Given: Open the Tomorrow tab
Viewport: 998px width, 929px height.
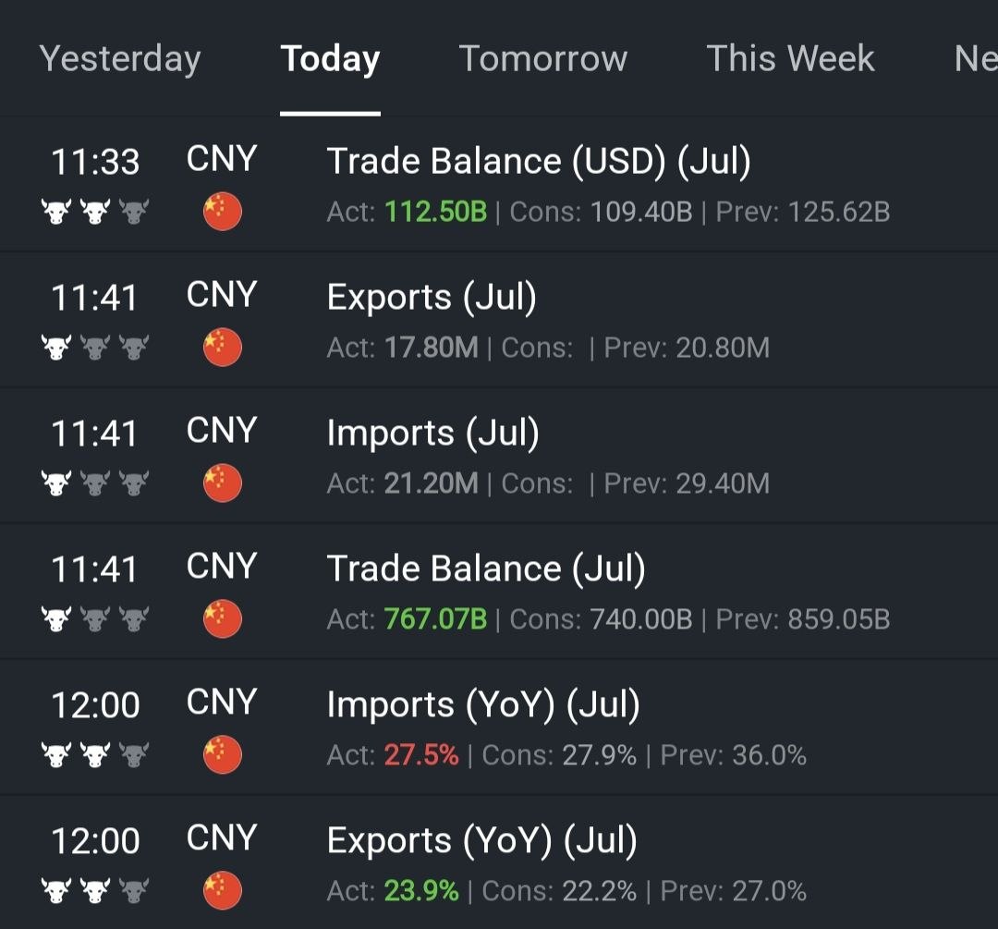Looking at the screenshot, I should click(x=543, y=58).
